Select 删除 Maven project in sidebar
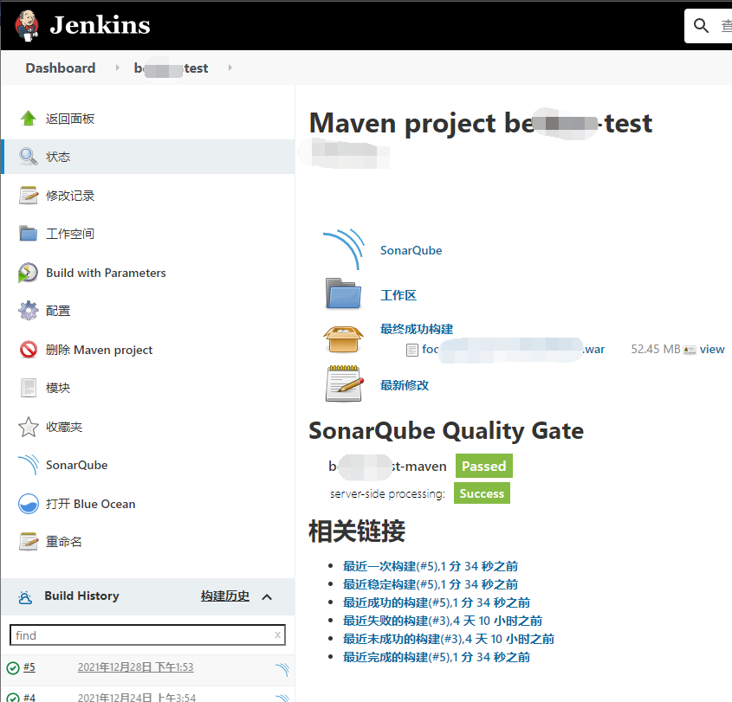The height and width of the screenshot is (702, 732). point(99,350)
